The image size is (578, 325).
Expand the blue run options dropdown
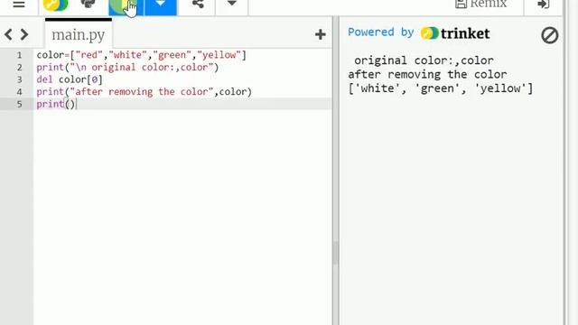(161, 7)
